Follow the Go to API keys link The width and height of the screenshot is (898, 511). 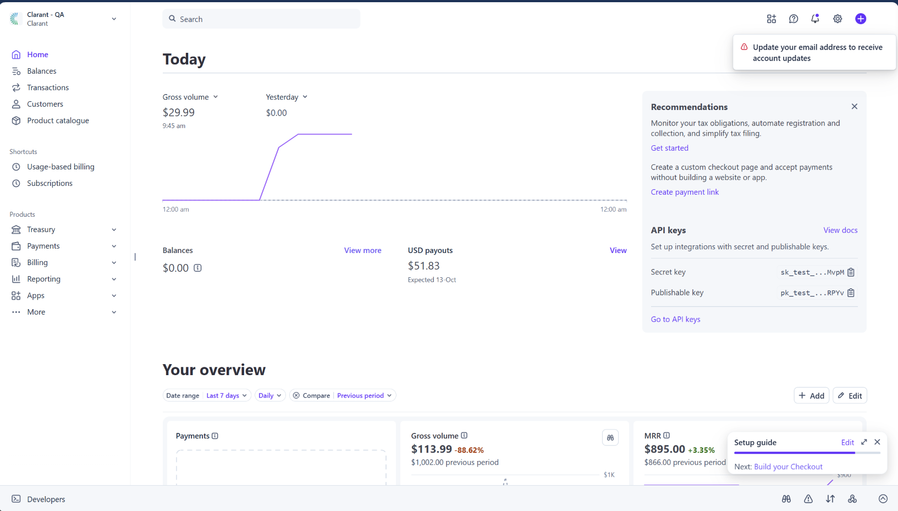(676, 319)
